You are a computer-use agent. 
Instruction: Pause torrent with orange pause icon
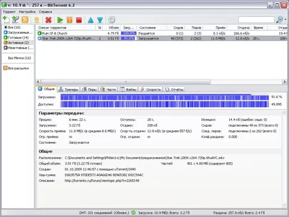pyautogui.click(x=69, y=20)
